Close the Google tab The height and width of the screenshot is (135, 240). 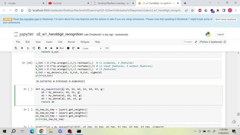(x=43, y=3)
